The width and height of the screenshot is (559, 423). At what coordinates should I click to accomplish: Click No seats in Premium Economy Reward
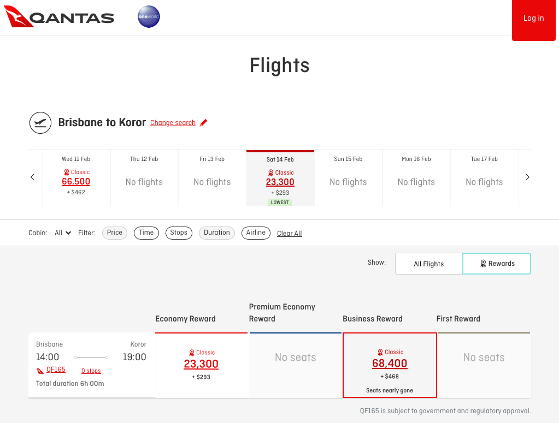tap(296, 358)
